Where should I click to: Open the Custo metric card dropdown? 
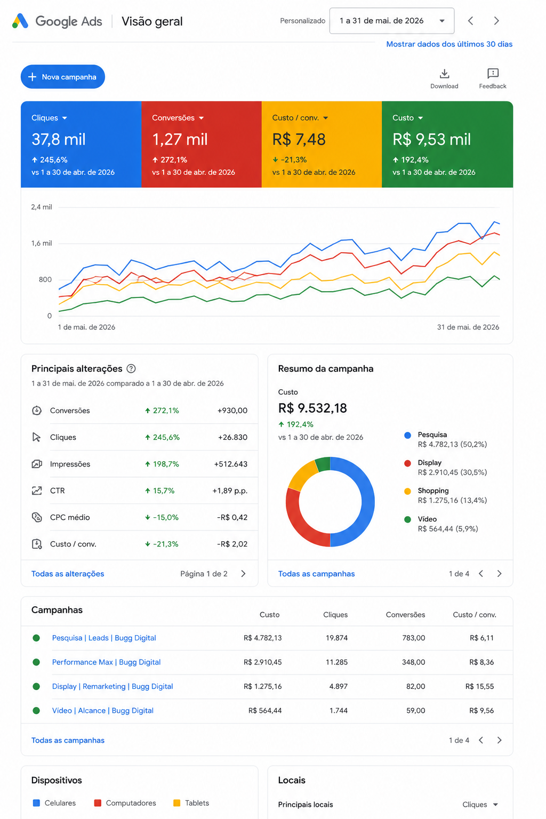click(420, 118)
